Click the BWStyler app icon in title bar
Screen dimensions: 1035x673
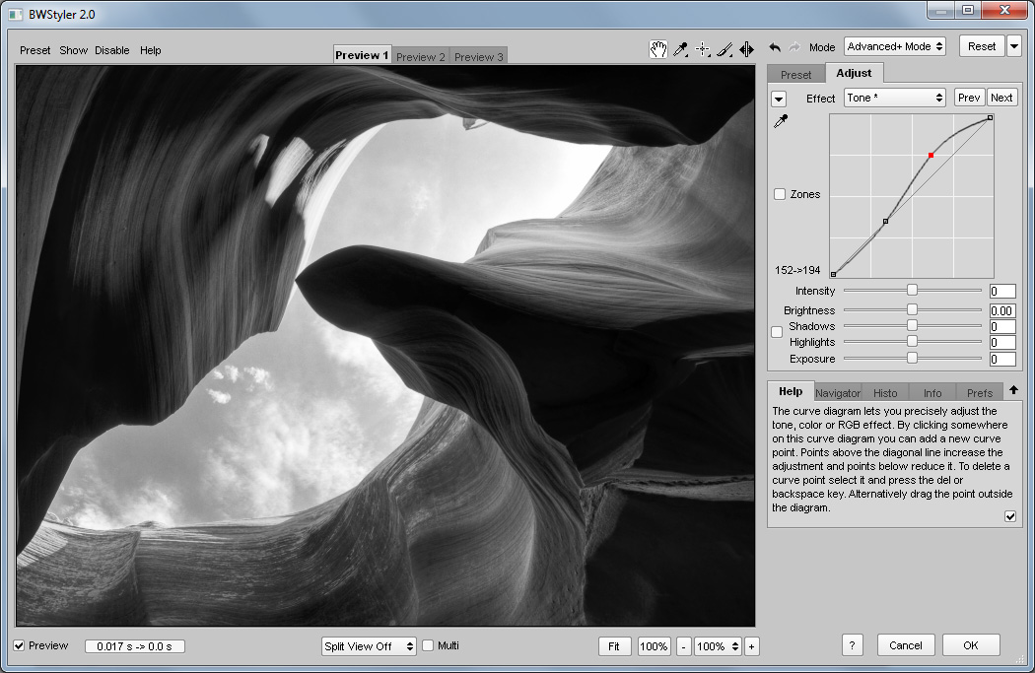click(x=15, y=14)
